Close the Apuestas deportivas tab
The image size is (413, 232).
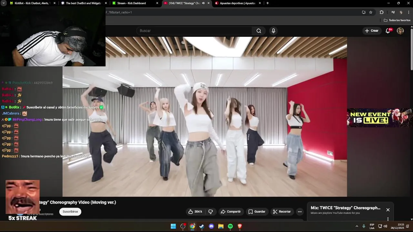260,3
